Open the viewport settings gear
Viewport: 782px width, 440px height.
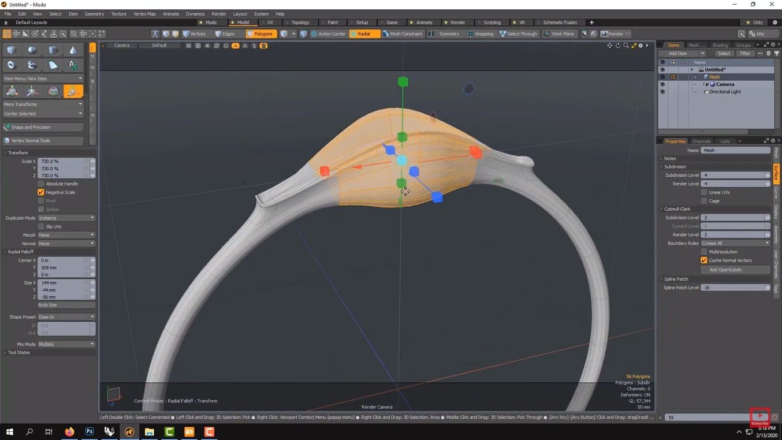640,46
